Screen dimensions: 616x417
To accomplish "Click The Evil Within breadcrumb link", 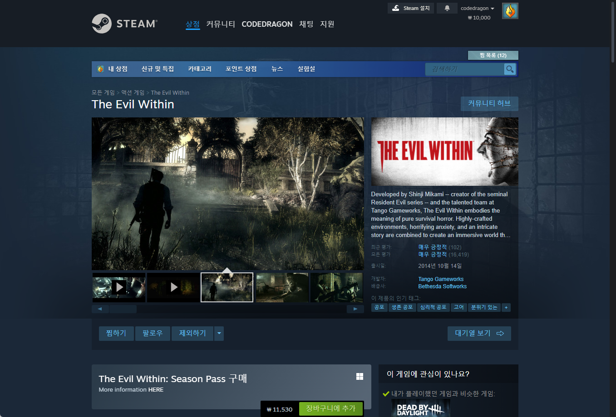I will (x=170, y=92).
